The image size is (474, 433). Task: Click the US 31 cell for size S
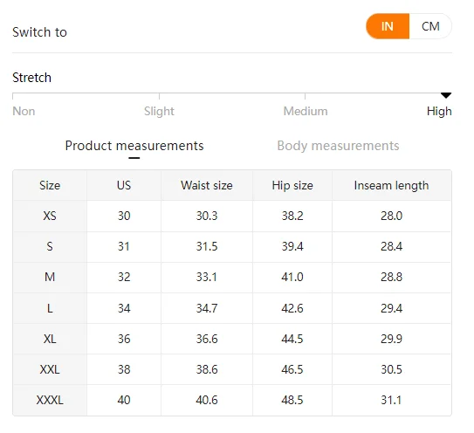[124, 246]
